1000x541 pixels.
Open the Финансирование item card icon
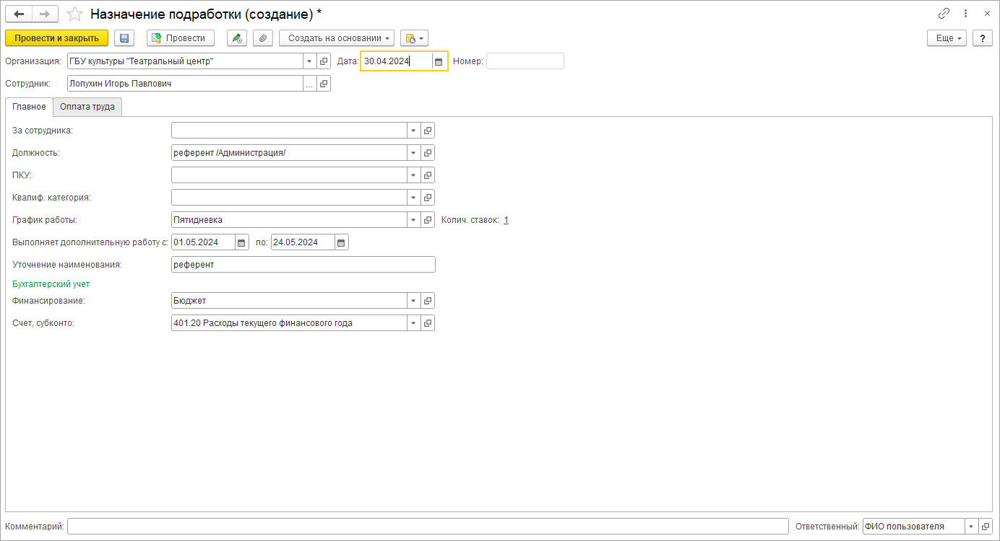428,301
